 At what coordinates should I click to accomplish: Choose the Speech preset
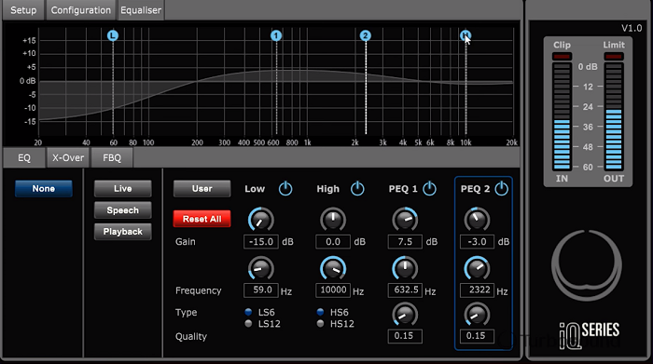pos(123,210)
